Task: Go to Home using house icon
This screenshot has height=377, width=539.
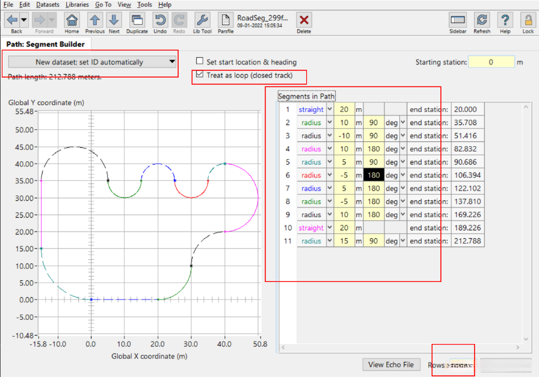Action: pos(72,20)
